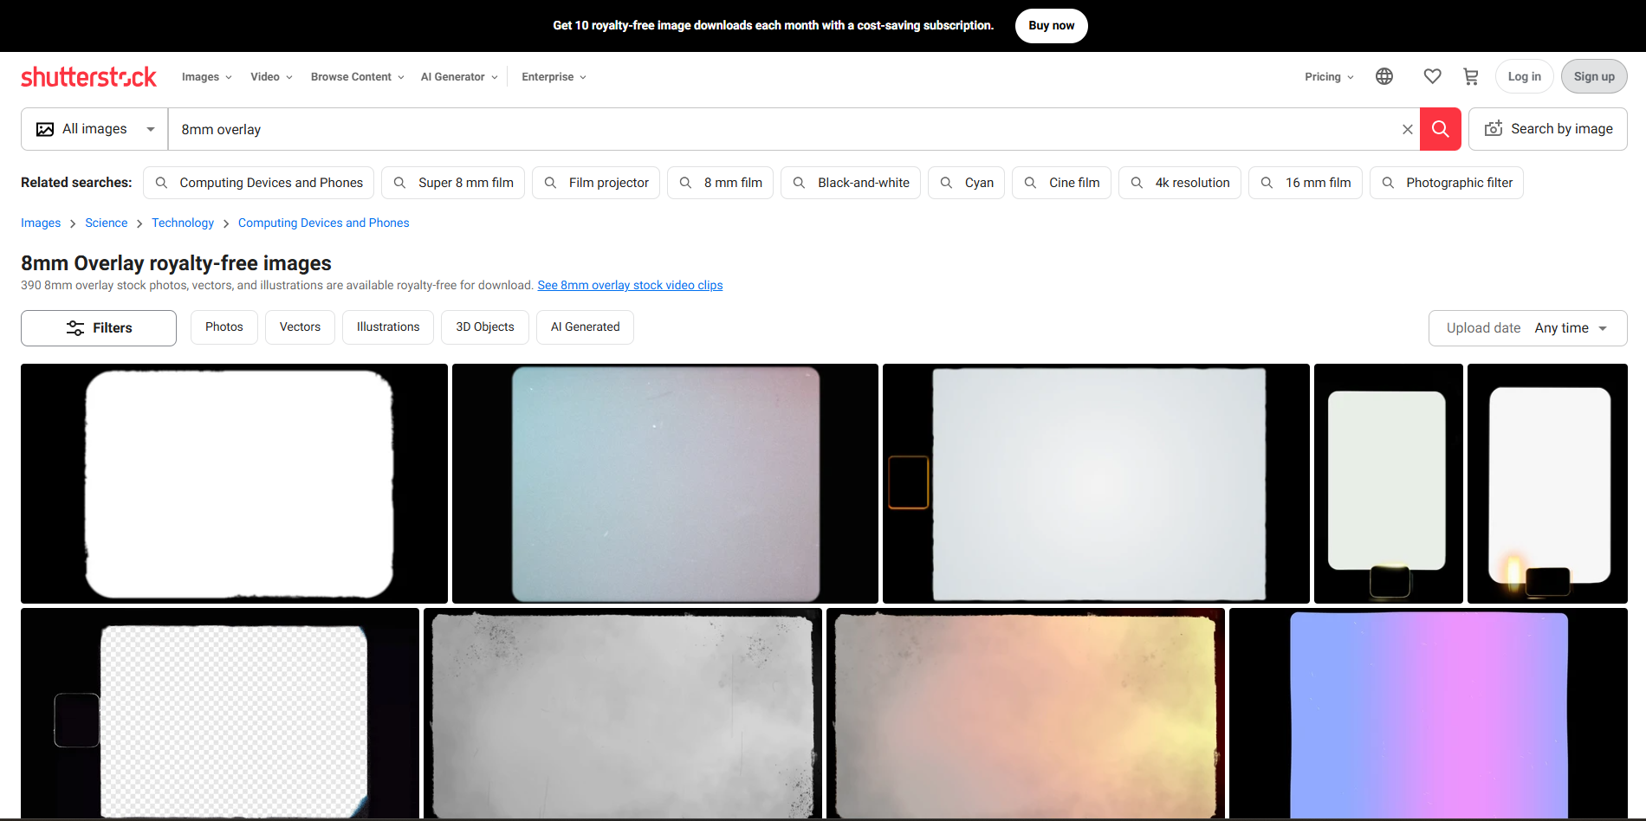Click the Shutterstock logo
Image resolution: width=1646 pixels, height=821 pixels.
pos(88,76)
